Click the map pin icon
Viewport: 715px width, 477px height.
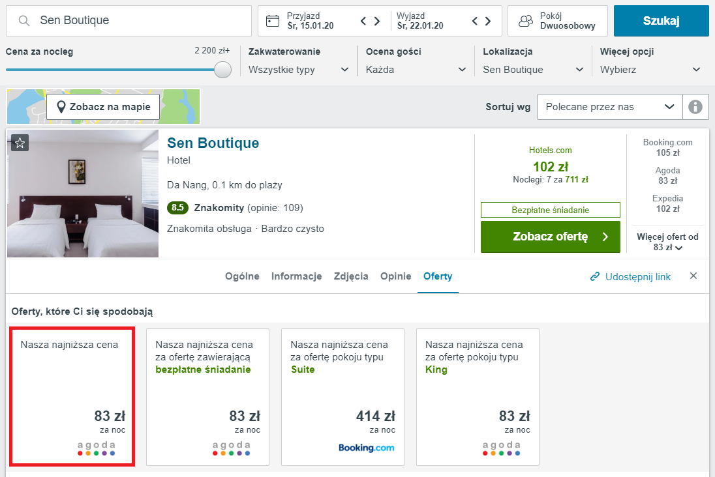coord(61,107)
